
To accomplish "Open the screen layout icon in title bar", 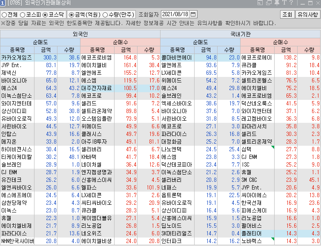I will tap(260, 3).
